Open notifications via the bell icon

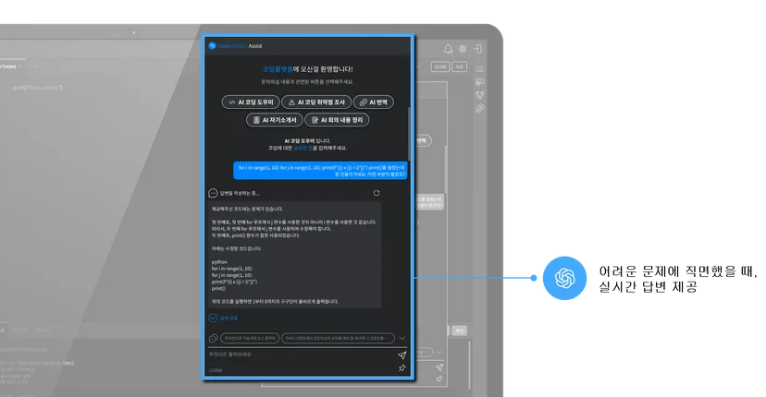pos(448,49)
